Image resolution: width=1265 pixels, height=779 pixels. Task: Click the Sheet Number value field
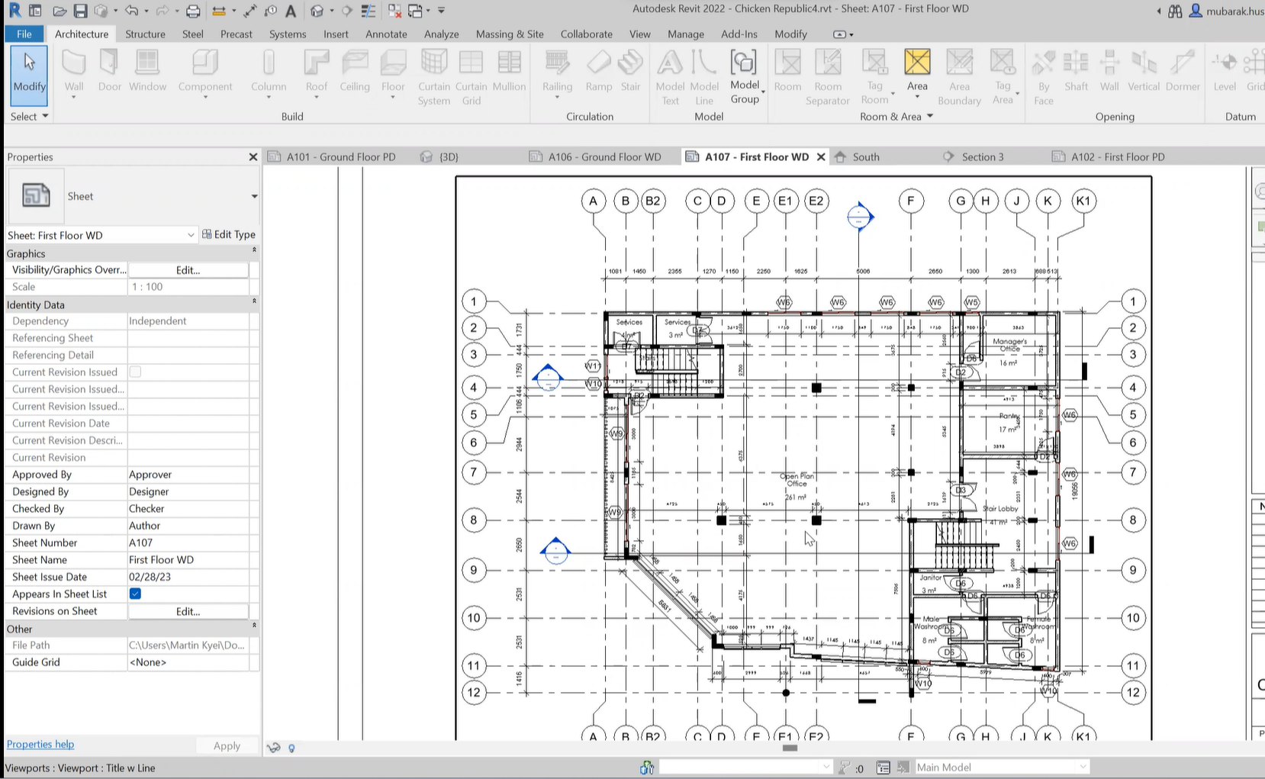[188, 542]
